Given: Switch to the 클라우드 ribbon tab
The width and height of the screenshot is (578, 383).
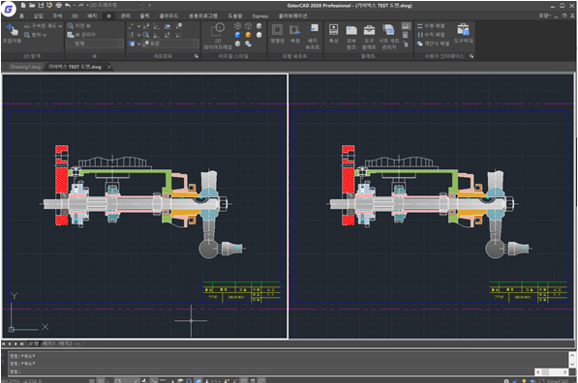Looking at the screenshot, I should (168, 15).
